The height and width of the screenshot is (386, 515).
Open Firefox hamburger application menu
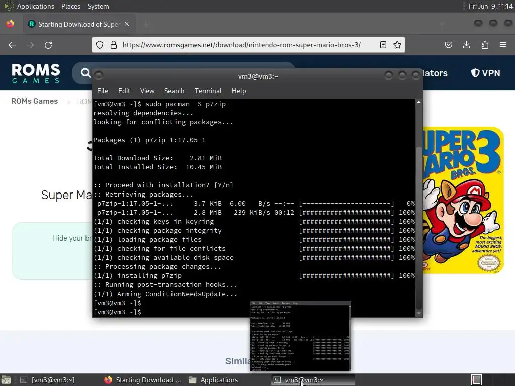point(503,45)
